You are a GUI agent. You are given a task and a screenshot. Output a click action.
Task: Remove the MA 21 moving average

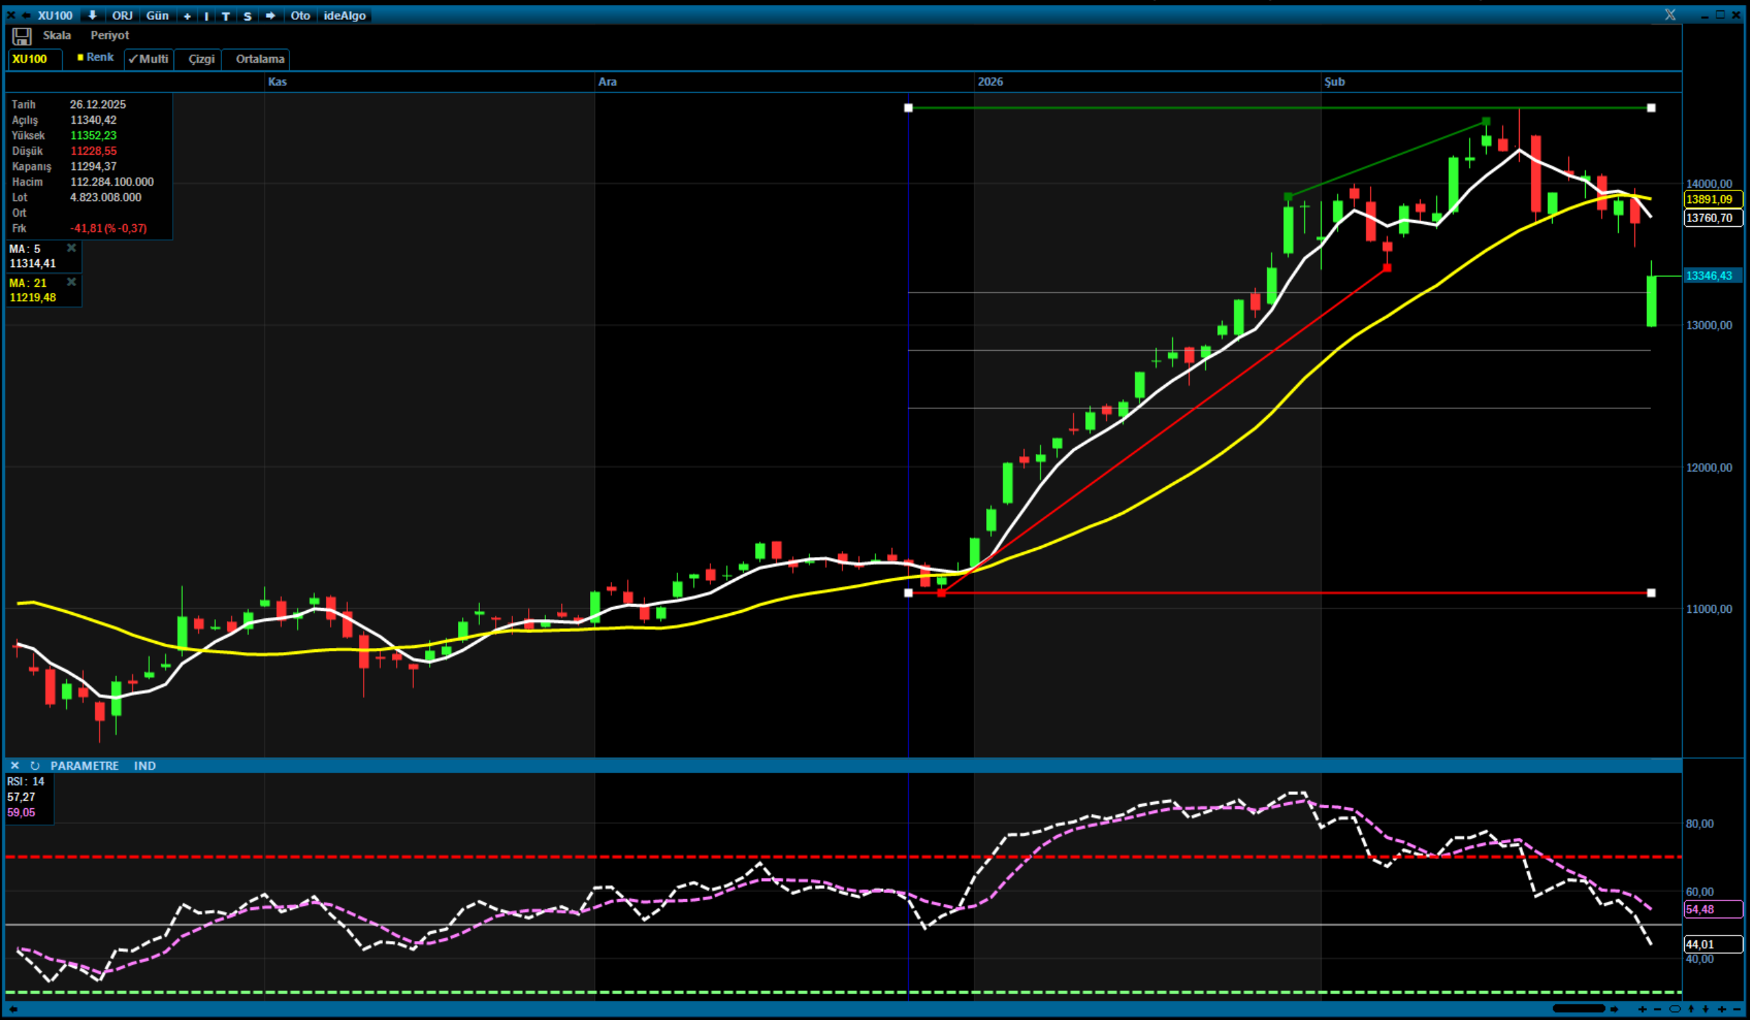pyautogui.click(x=71, y=282)
